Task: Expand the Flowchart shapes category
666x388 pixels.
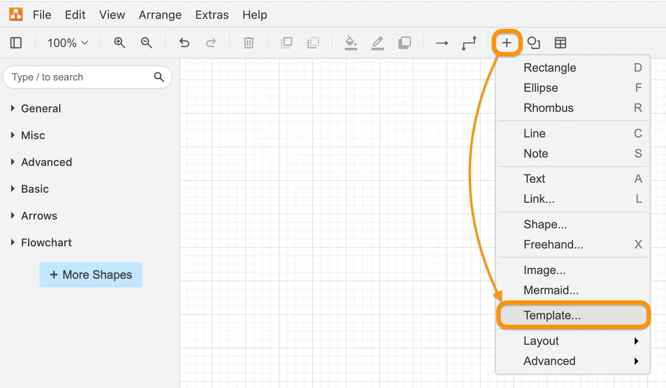Action: (46, 243)
